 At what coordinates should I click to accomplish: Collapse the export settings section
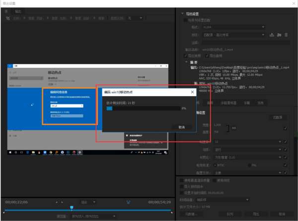[182, 14]
